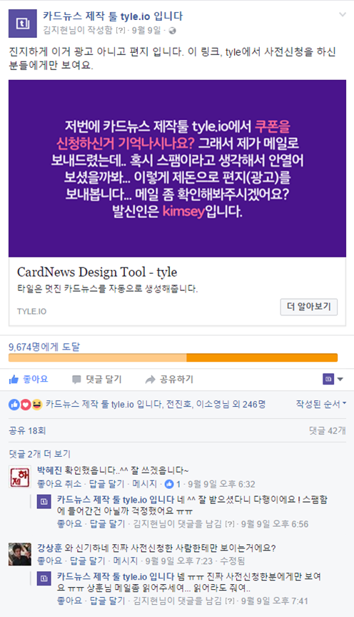
Task: Click the [?] help next to 김지현님이 작성함
Action: [x=121, y=30]
